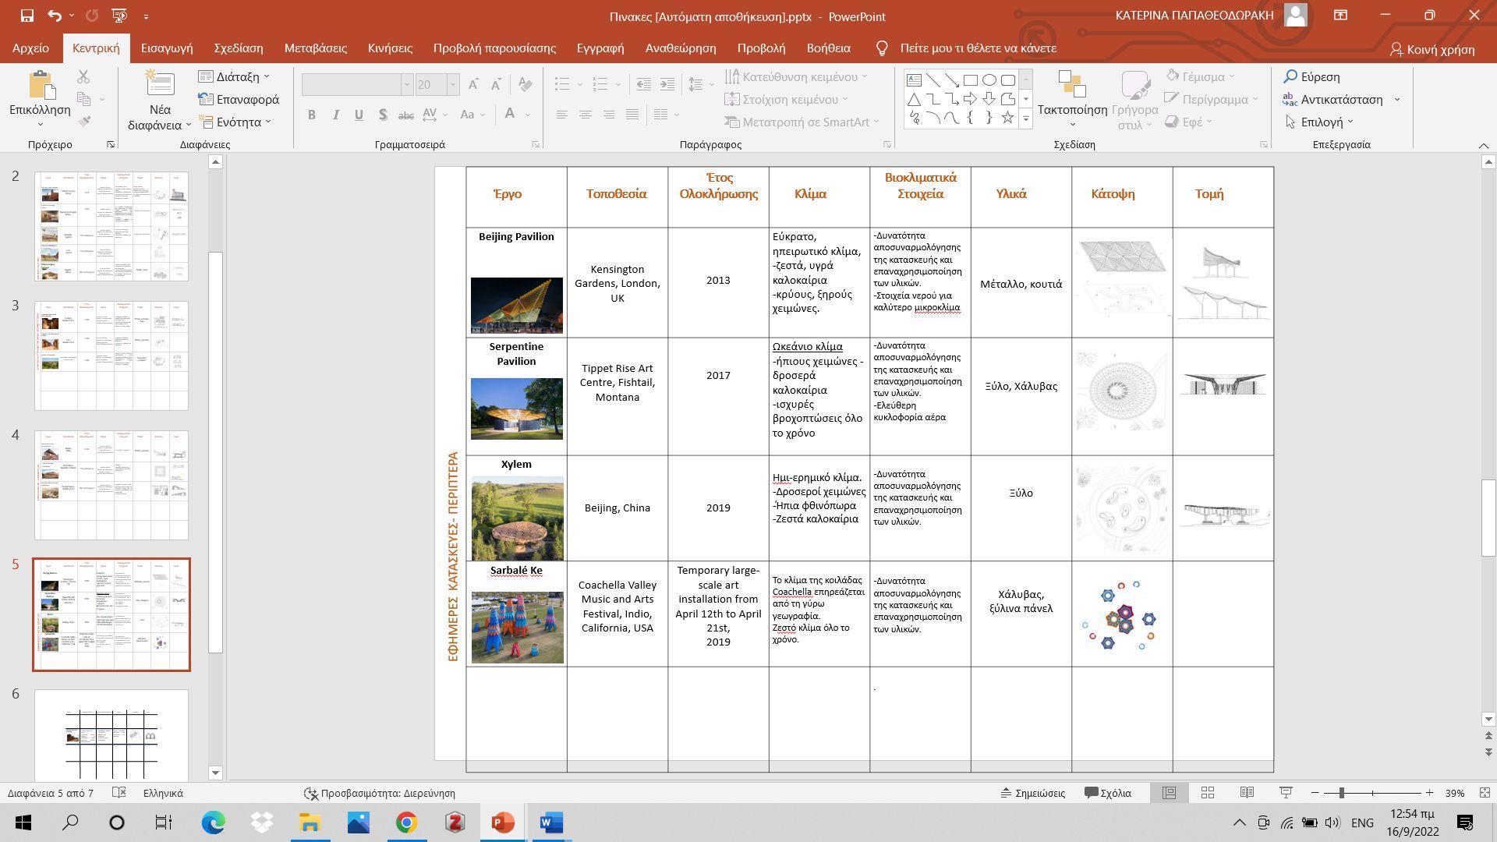Open Τακτοποίηση arrange icon
Viewport: 1497px width, 842px height.
[x=1071, y=84]
